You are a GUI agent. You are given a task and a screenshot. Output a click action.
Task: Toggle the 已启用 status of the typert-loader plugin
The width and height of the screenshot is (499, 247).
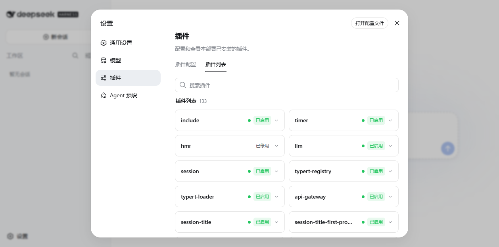pyautogui.click(x=262, y=197)
